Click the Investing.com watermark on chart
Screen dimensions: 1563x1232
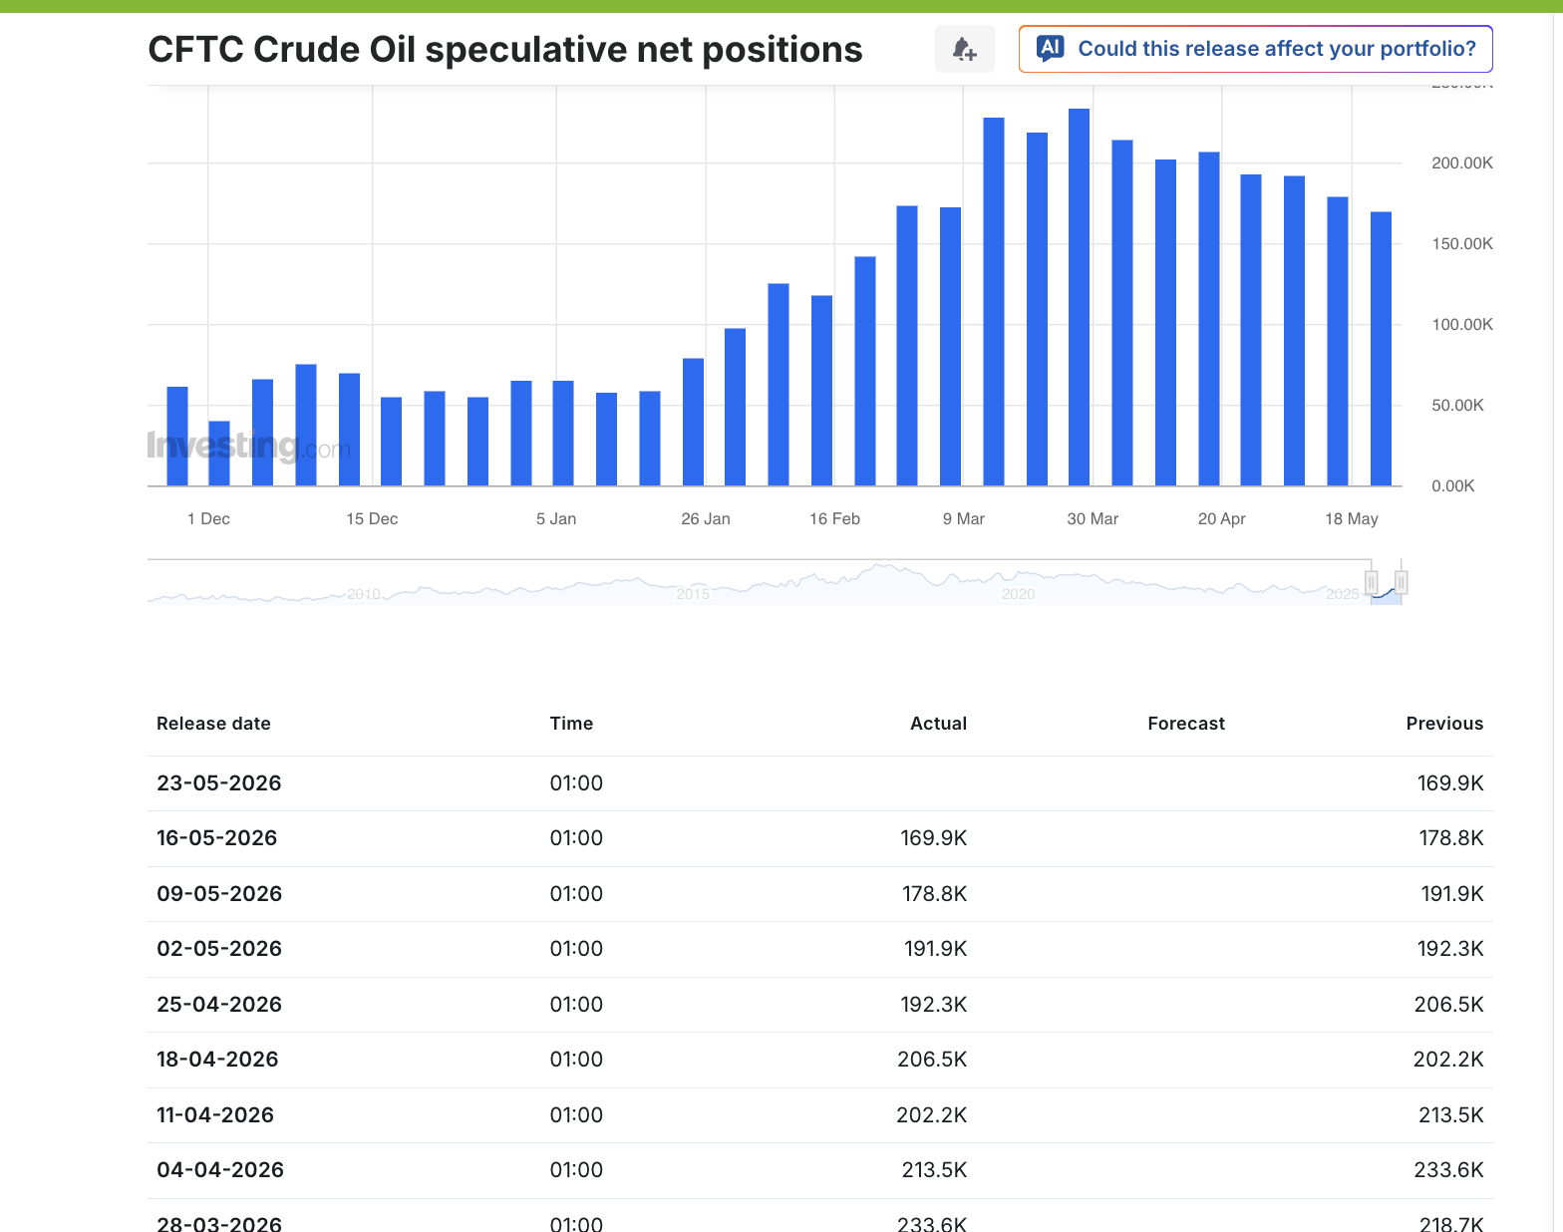pos(248,446)
